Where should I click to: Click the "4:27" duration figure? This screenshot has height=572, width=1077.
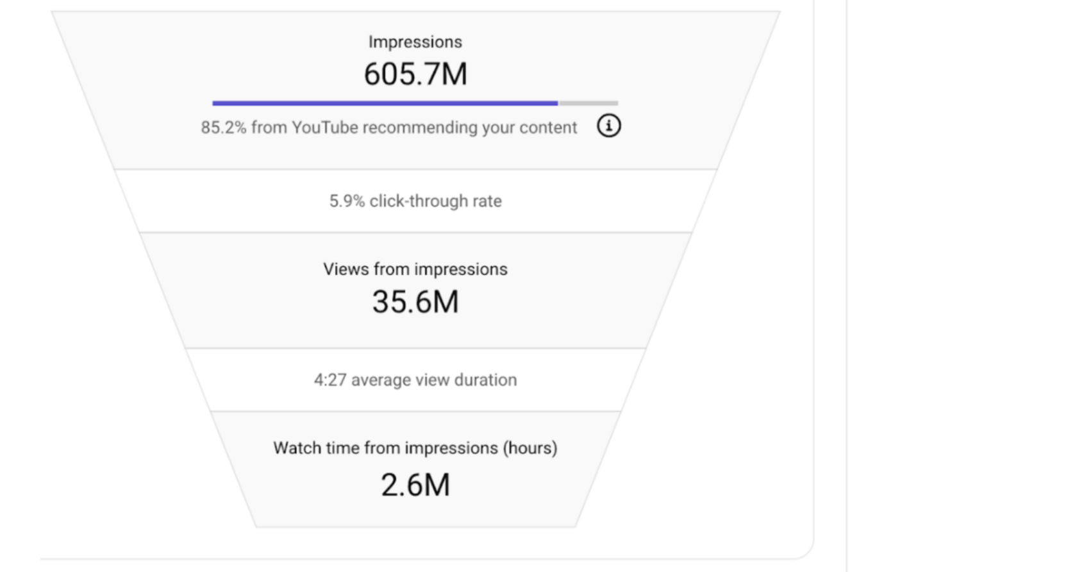tap(330, 380)
